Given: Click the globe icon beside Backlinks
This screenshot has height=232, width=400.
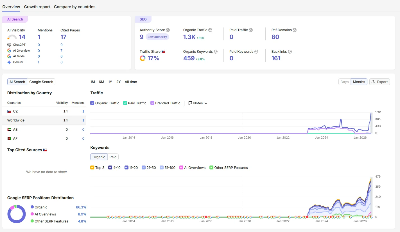Looking at the screenshot, I should [290, 52].
